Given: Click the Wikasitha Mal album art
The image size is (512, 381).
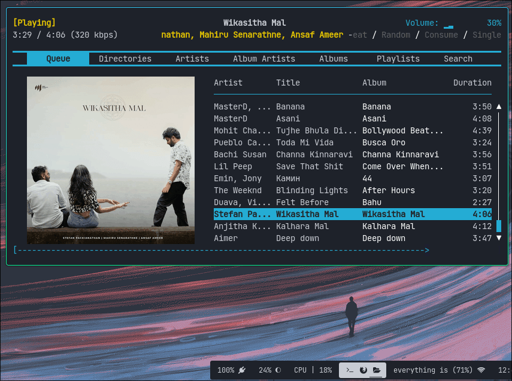Looking at the screenshot, I should pyautogui.click(x=111, y=160).
